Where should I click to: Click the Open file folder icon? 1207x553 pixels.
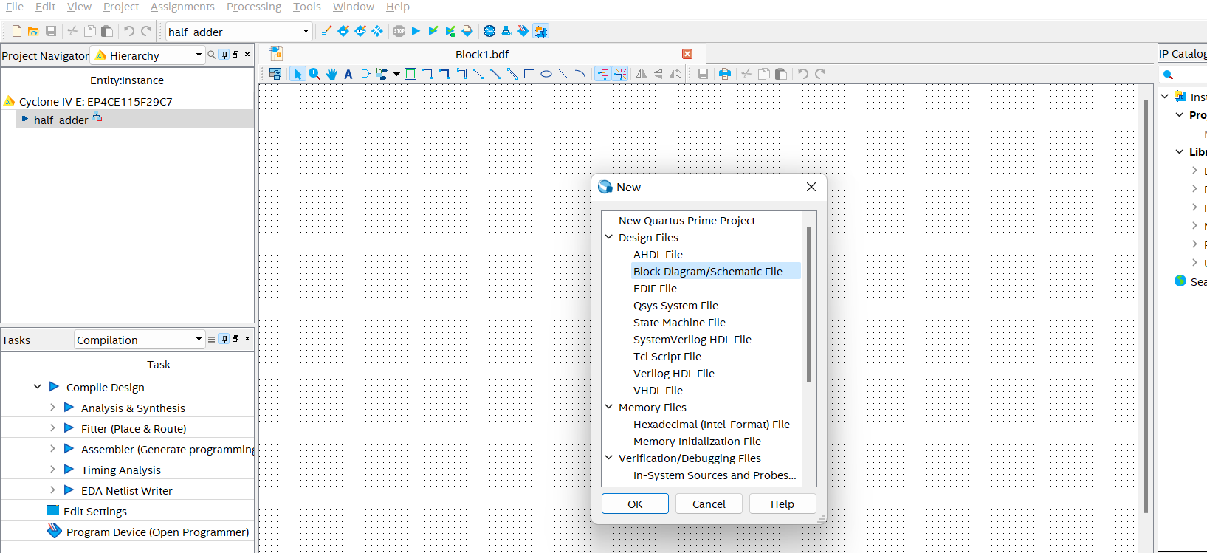coord(33,31)
